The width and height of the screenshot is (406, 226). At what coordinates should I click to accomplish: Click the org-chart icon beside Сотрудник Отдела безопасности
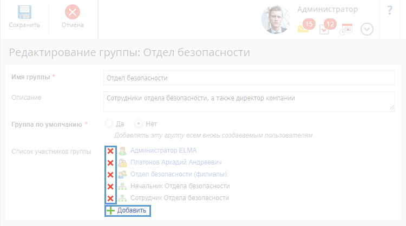point(122,198)
